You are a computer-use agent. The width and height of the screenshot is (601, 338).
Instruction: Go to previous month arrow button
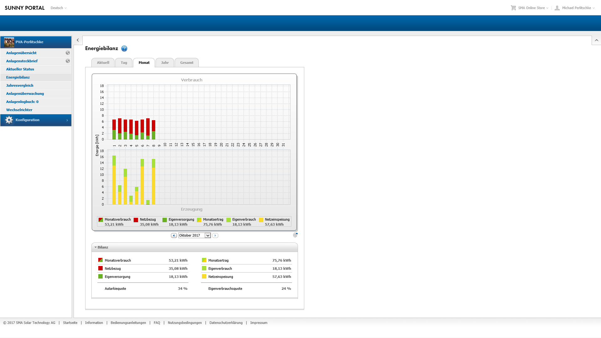pos(174,235)
